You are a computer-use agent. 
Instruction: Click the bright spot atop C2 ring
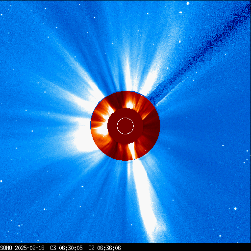point(130,104)
